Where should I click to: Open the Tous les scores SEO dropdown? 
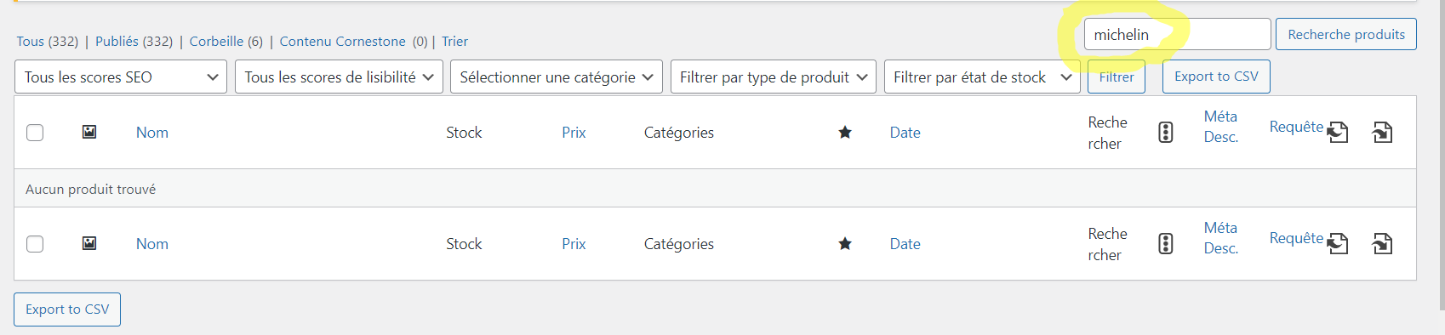point(121,77)
